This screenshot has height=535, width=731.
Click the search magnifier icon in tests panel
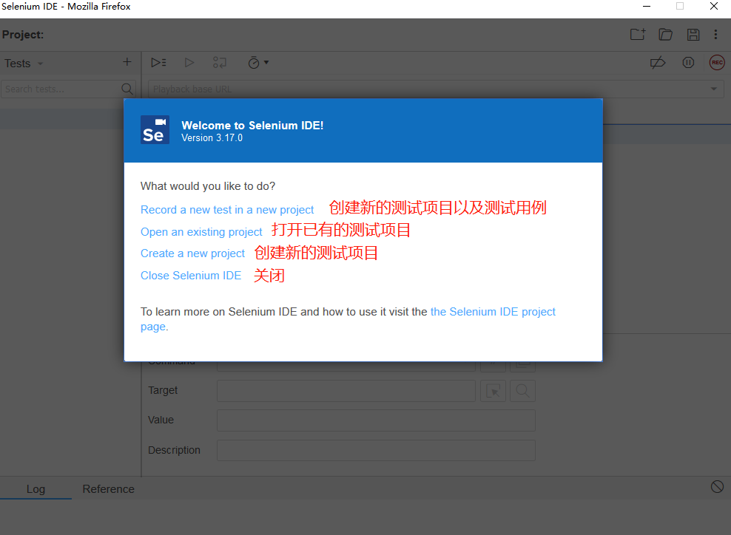tap(127, 89)
